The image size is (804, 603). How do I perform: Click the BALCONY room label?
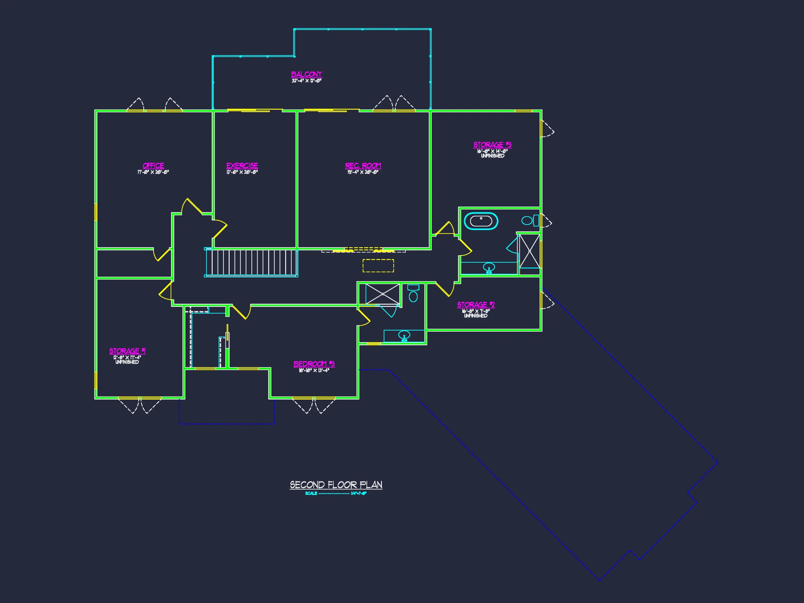[307, 74]
